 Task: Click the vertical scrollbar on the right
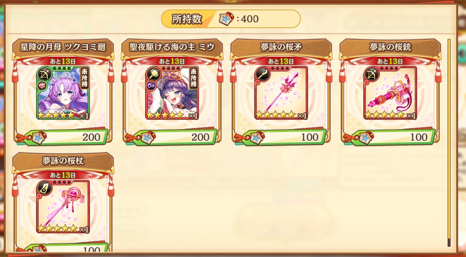449,142
